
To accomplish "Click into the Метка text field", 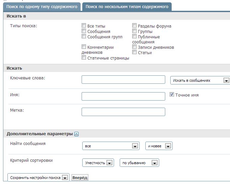I will tap(123, 112).
